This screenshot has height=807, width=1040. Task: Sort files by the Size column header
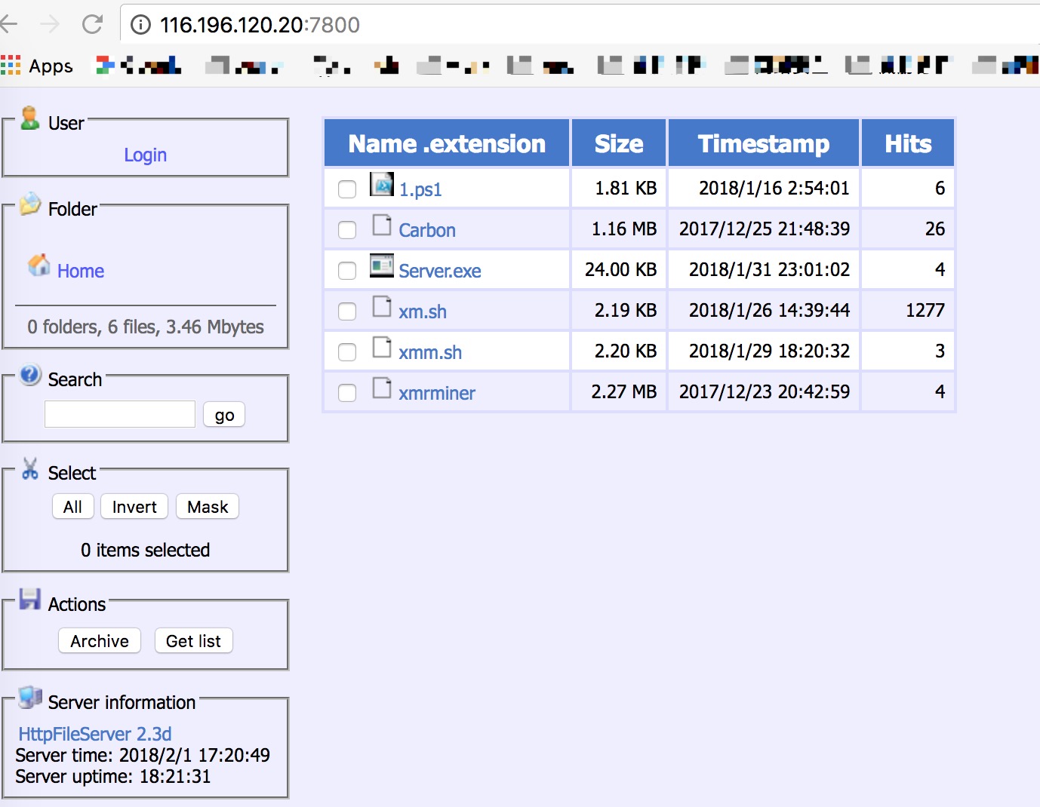pos(619,143)
